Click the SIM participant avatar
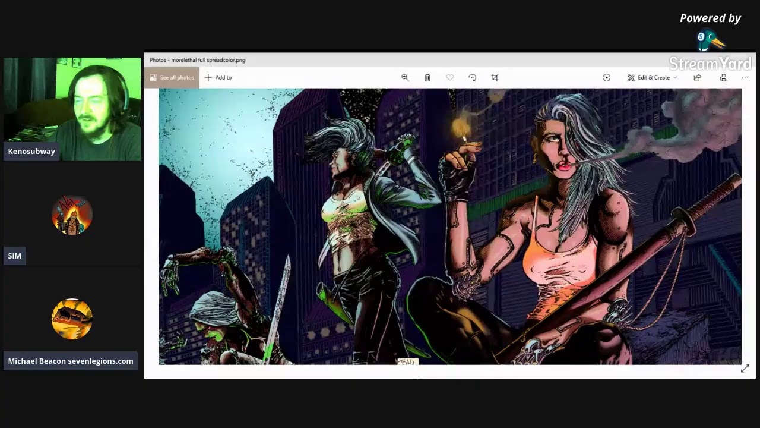Image resolution: width=760 pixels, height=428 pixels. tap(72, 215)
